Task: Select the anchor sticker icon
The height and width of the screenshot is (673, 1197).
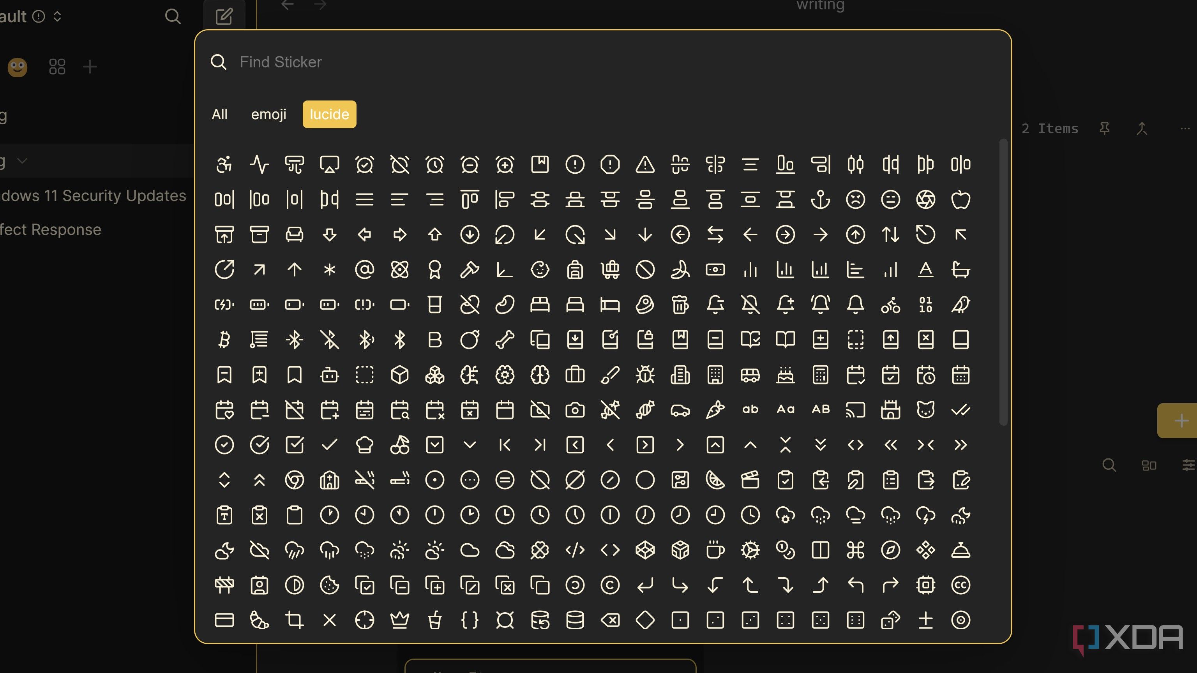Action: (x=820, y=200)
